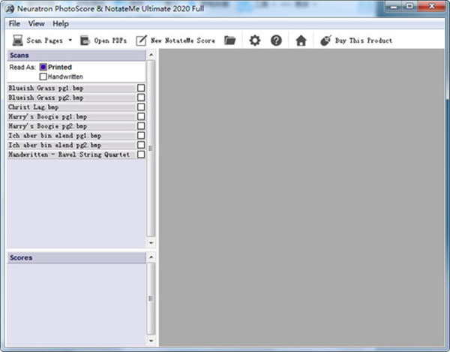450x352 pixels.
Task: Tick checkbox for Blueish Grass pg2.bmp
Action: (141, 98)
